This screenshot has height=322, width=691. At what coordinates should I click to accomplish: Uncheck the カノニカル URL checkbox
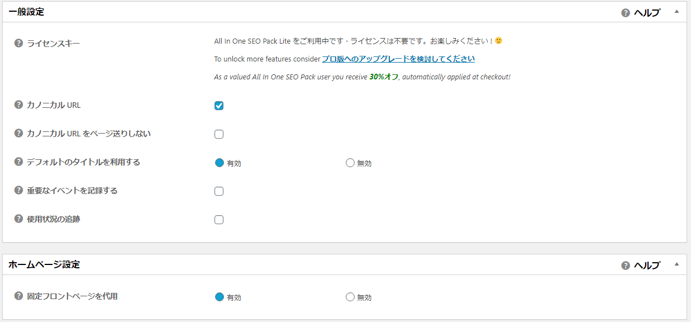[x=219, y=106]
